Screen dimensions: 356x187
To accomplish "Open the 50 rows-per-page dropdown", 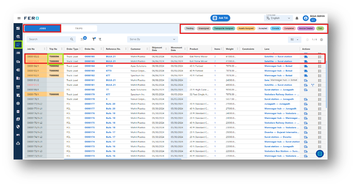I will (x=294, y=40).
